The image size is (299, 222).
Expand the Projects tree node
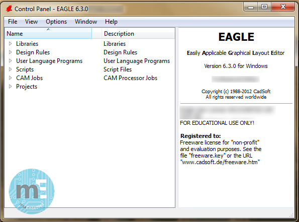point(10,87)
